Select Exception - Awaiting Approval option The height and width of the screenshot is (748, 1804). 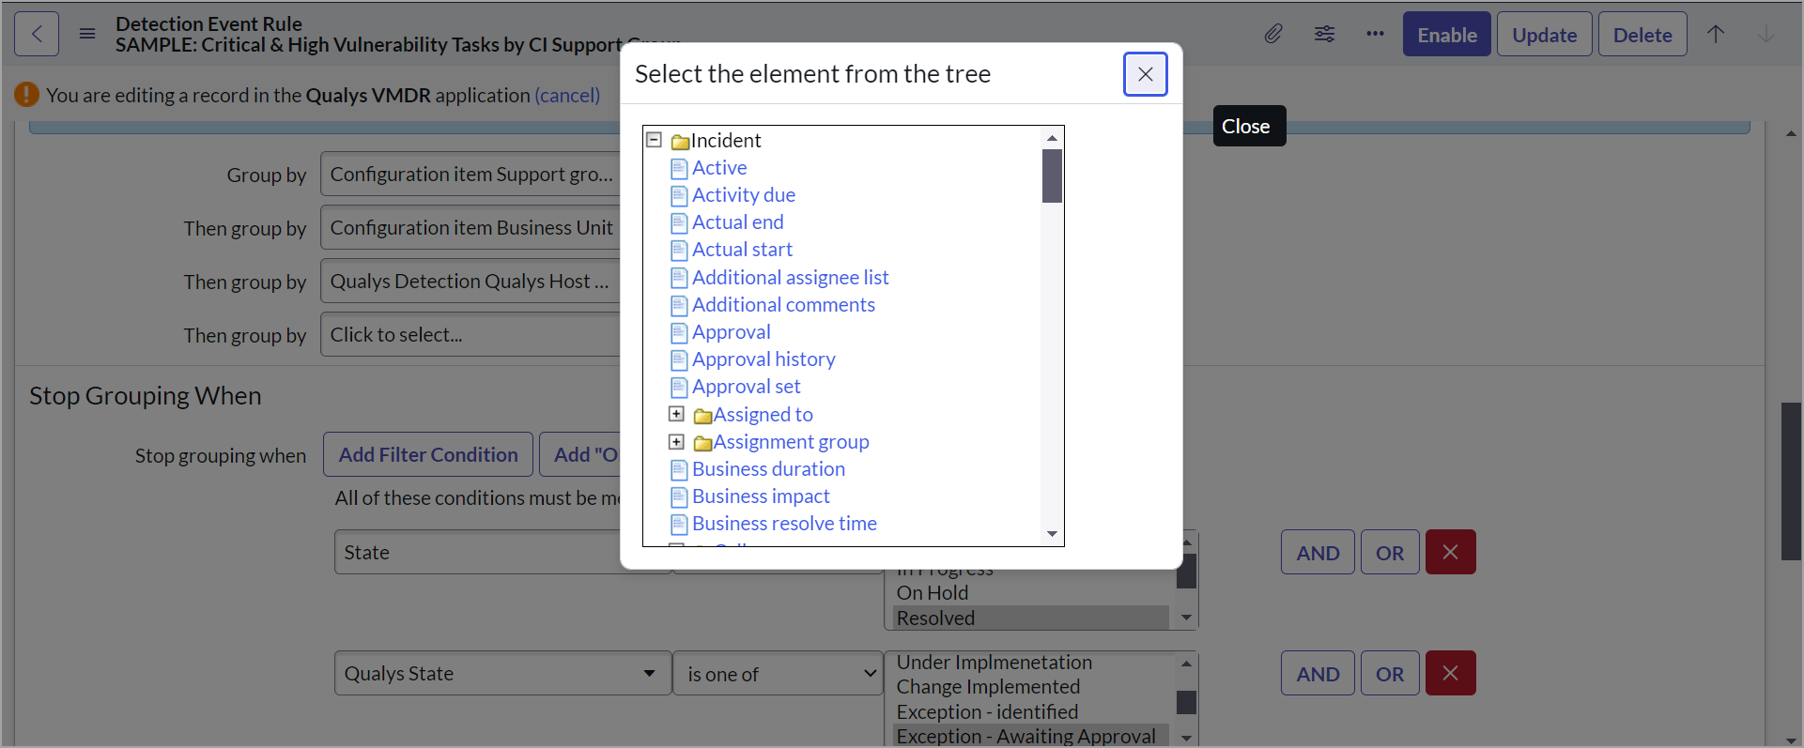click(1030, 737)
